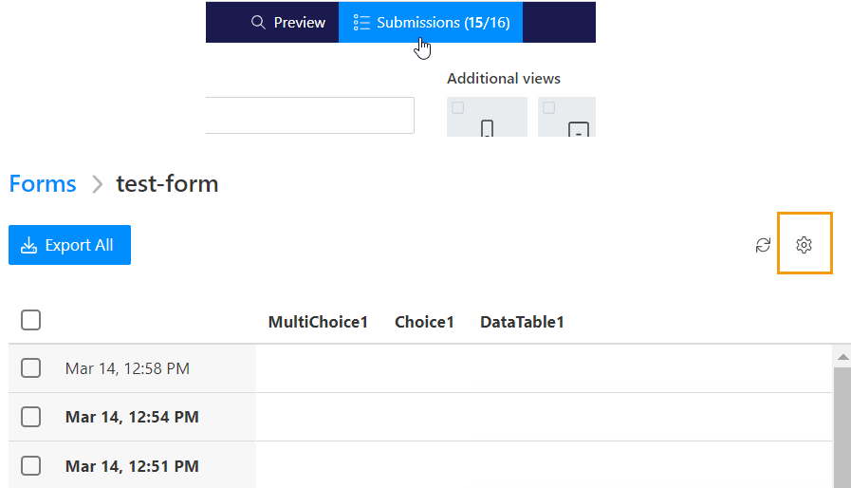
Task: Click the DataTable1 column header
Action: (522, 322)
